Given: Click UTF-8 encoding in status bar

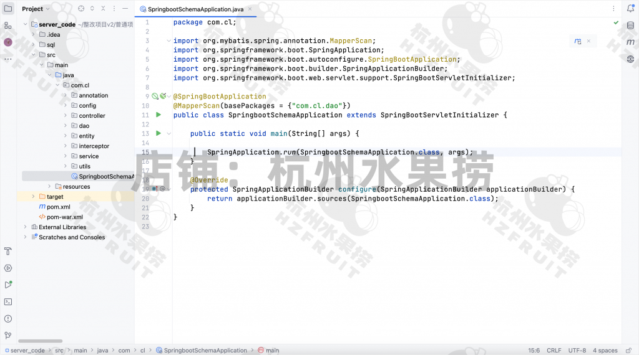Looking at the screenshot, I should coord(577,351).
